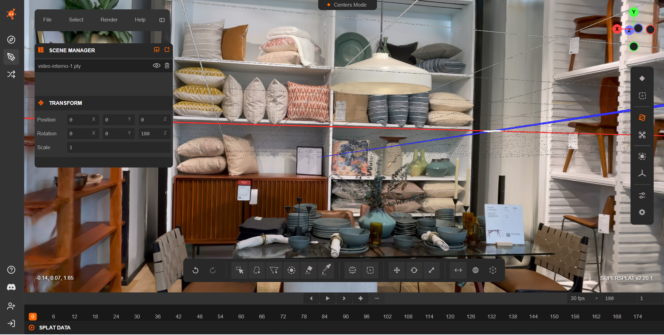The height and width of the screenshot is (335, 664).
Task: Select the Sphere selection tool
Action: [352, 270]
